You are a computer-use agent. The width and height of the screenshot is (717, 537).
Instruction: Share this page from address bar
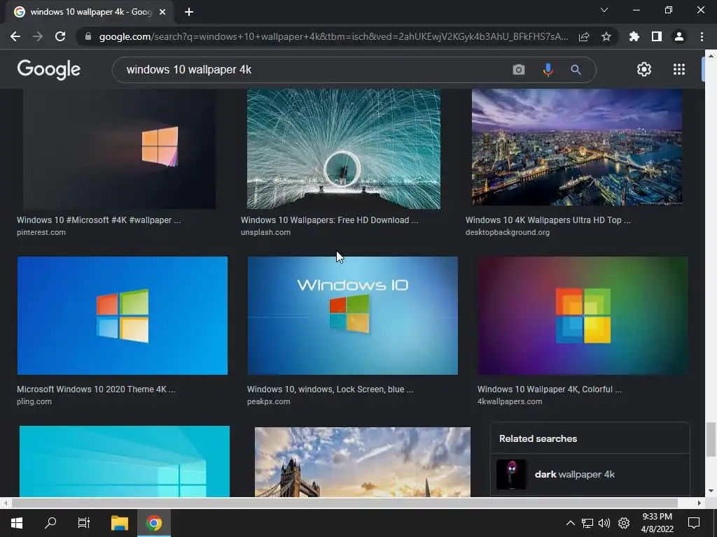click(584, 36)
